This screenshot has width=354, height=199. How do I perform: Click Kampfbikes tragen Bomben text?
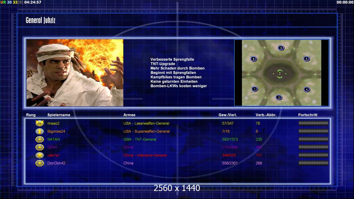176,77
